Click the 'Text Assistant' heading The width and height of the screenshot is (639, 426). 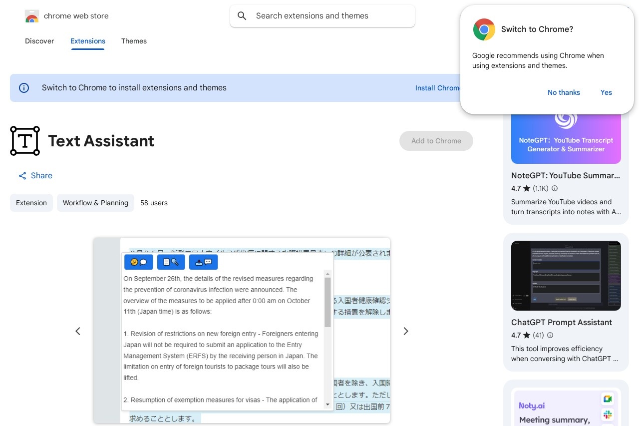pyautogui.click(x=101, y=141)
